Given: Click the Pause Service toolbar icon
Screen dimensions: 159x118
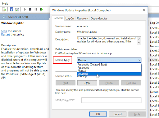Looking at the screenshot, I should pyautogui.click(x=36, y=10).
